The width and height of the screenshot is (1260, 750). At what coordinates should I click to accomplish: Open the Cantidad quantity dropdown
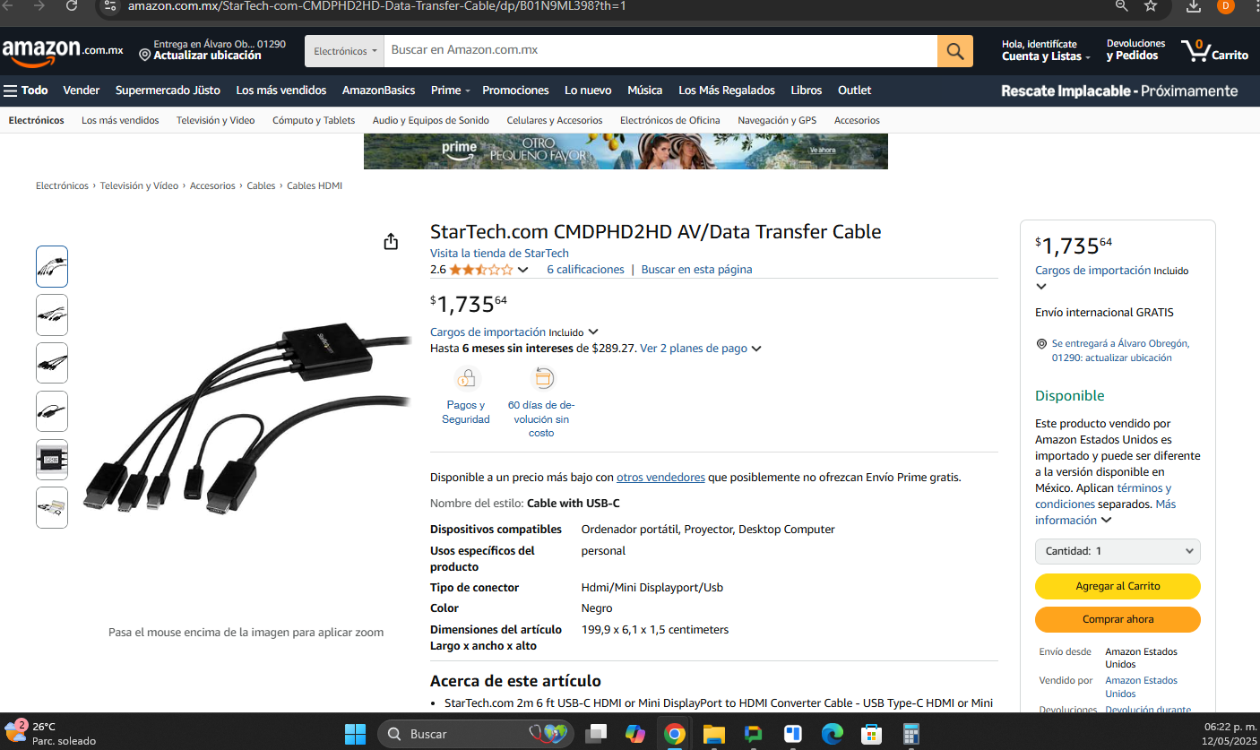pos(1118,551)
